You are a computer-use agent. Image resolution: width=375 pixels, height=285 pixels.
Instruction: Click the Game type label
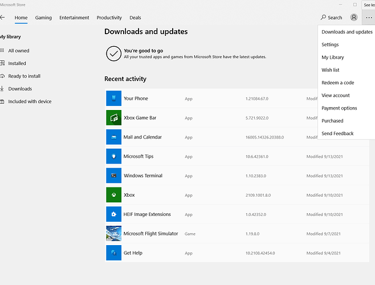click(190, 234)
